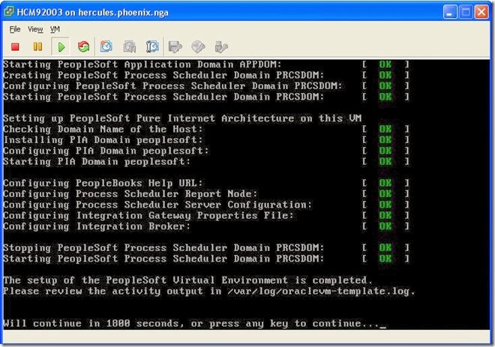This screenshot has height=347, width=495.
Task: Click 'Checking Domain Name of the Host:' line
Action: (x=103, y=129)
